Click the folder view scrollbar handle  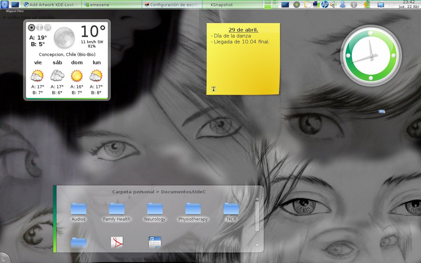click(x=257, y=216)
